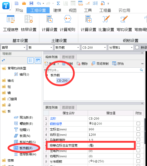Click the undo arrow icon
The width and height of the screenshot is (147, 166).
point(39,3)
